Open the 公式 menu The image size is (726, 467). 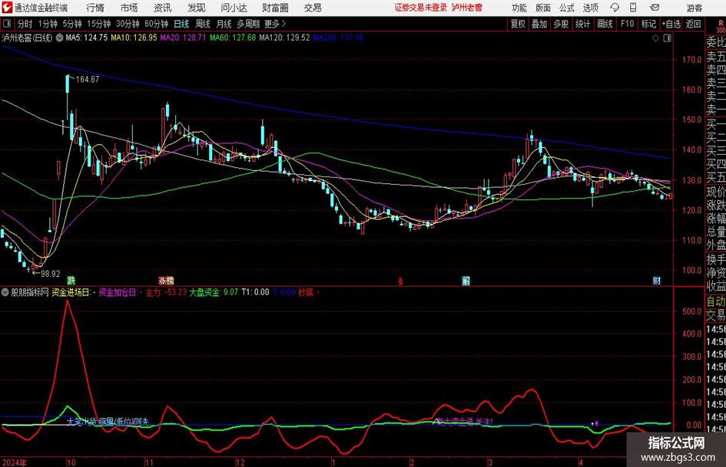pos(567,8)
